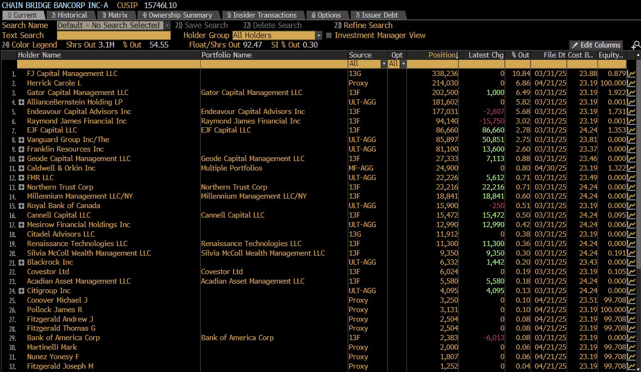Image resolution: width=641 pixels, height=372 pixels.
Task: Open chart icon for Vanguard Group row
Action: click(631, 140)
